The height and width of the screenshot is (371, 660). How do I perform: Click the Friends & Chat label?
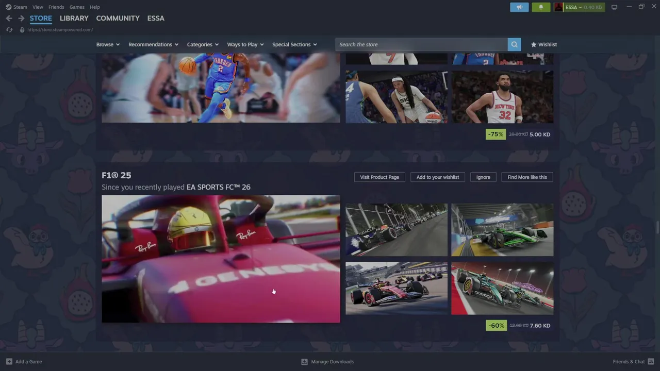[x=629, y=362]
